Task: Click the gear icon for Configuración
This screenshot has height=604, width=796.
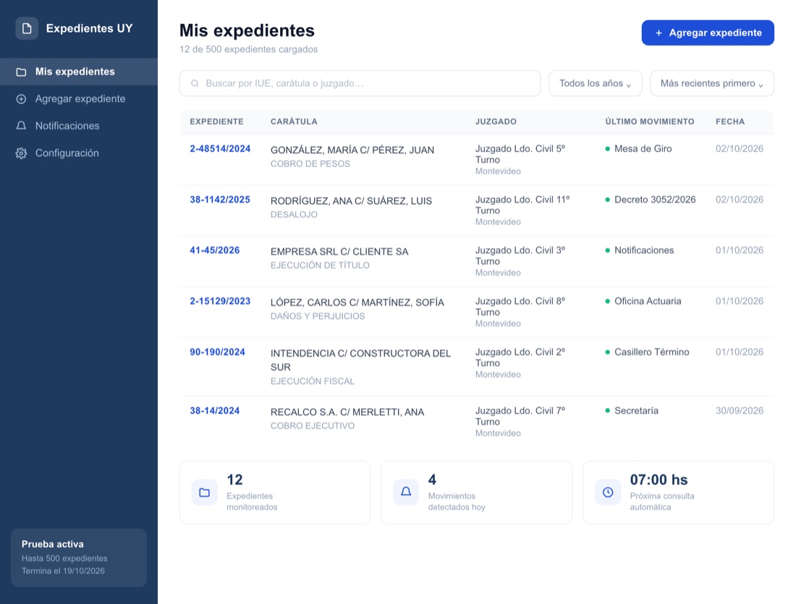Action: tap(21, 153)
